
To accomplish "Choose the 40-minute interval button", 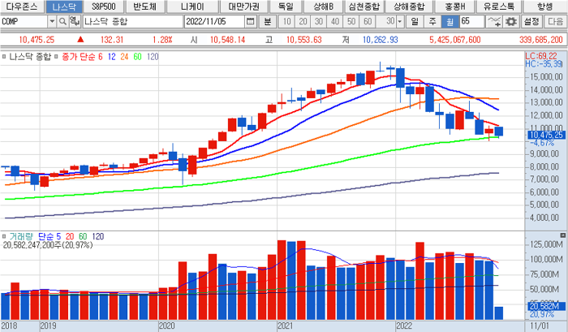I will pos(335,21).
